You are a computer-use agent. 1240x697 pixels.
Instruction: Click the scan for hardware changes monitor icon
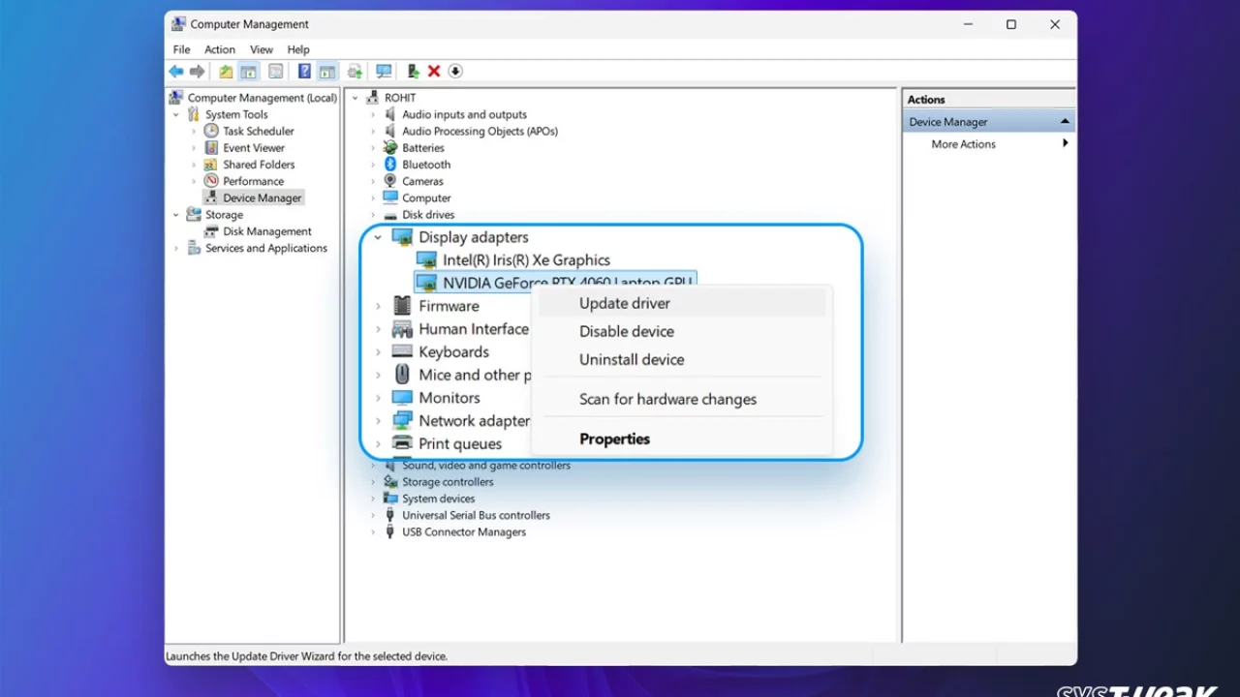(x=384, y=72)
